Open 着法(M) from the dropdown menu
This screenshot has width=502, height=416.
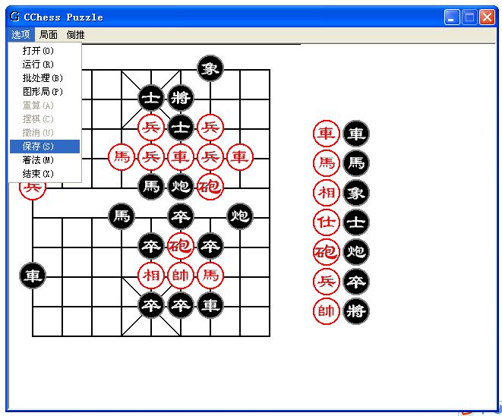pyautogui.click(x=38, y=159)
